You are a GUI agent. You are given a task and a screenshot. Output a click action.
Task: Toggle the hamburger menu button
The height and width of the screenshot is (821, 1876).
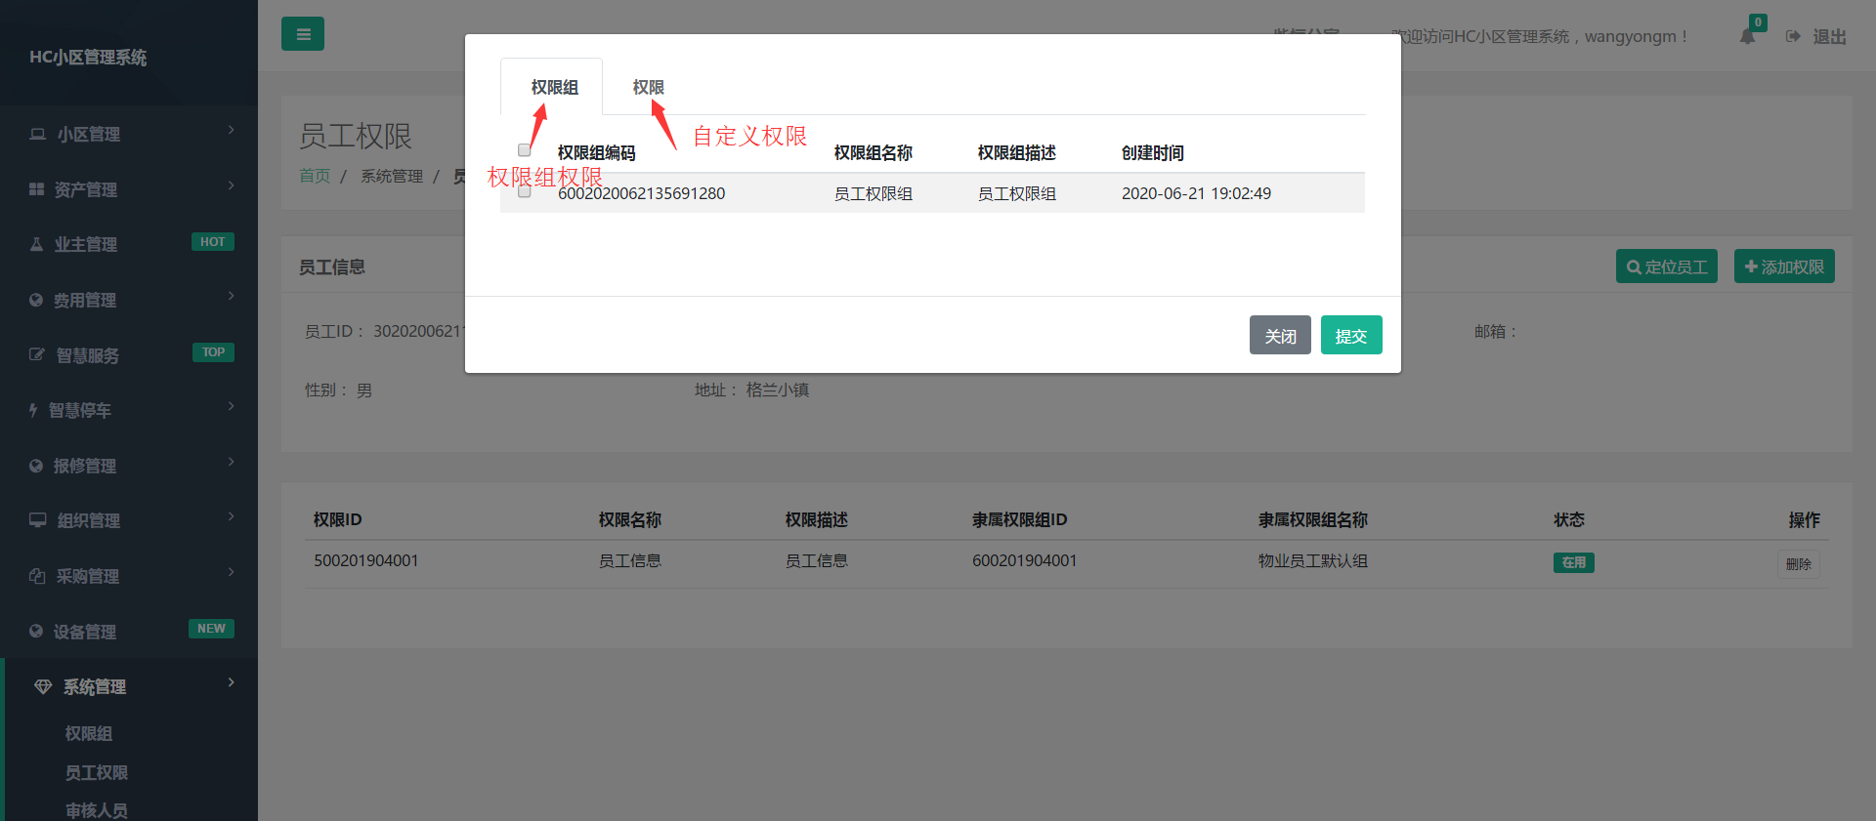[x=303, y=34]
